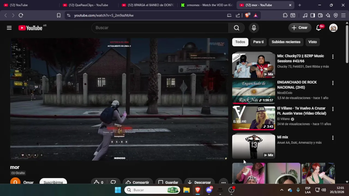Image resolution: width=349 pixels, height=196 pixels.
Task: Click the Crear button
Action: coord(299,28)
